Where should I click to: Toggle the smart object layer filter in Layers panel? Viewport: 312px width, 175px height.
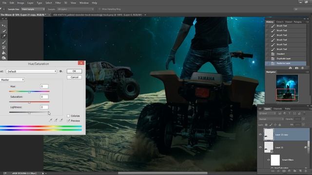pyautogui.click(x=299, y=113)
